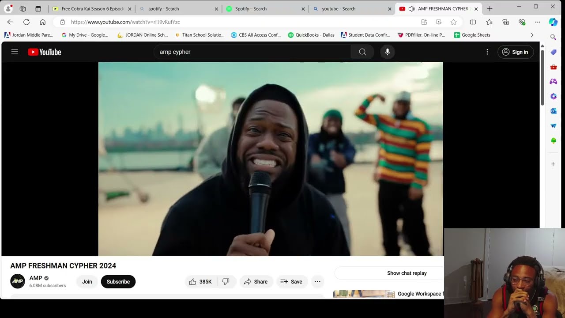Open browser Settings and more menu
Image resolution: width=565 pixels, height=318 pixels.
point(538,22)
